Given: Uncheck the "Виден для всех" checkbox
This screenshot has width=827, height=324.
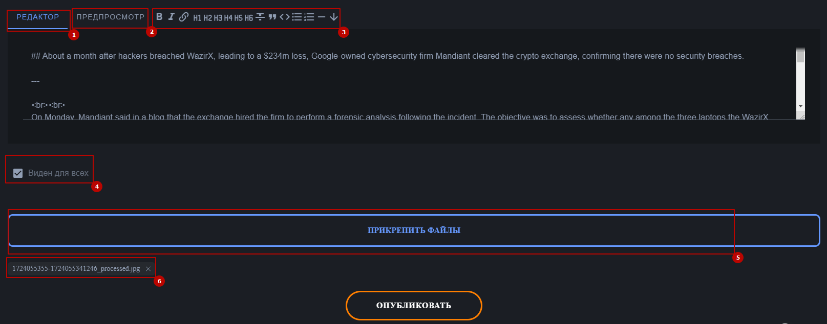Looking at the screenshot, I should pyautogui.click(x=18, y=173).
